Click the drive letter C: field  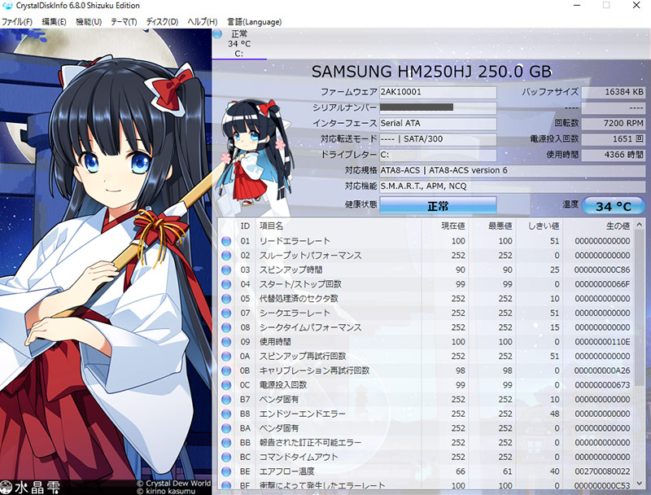click(x=438, y=155)
